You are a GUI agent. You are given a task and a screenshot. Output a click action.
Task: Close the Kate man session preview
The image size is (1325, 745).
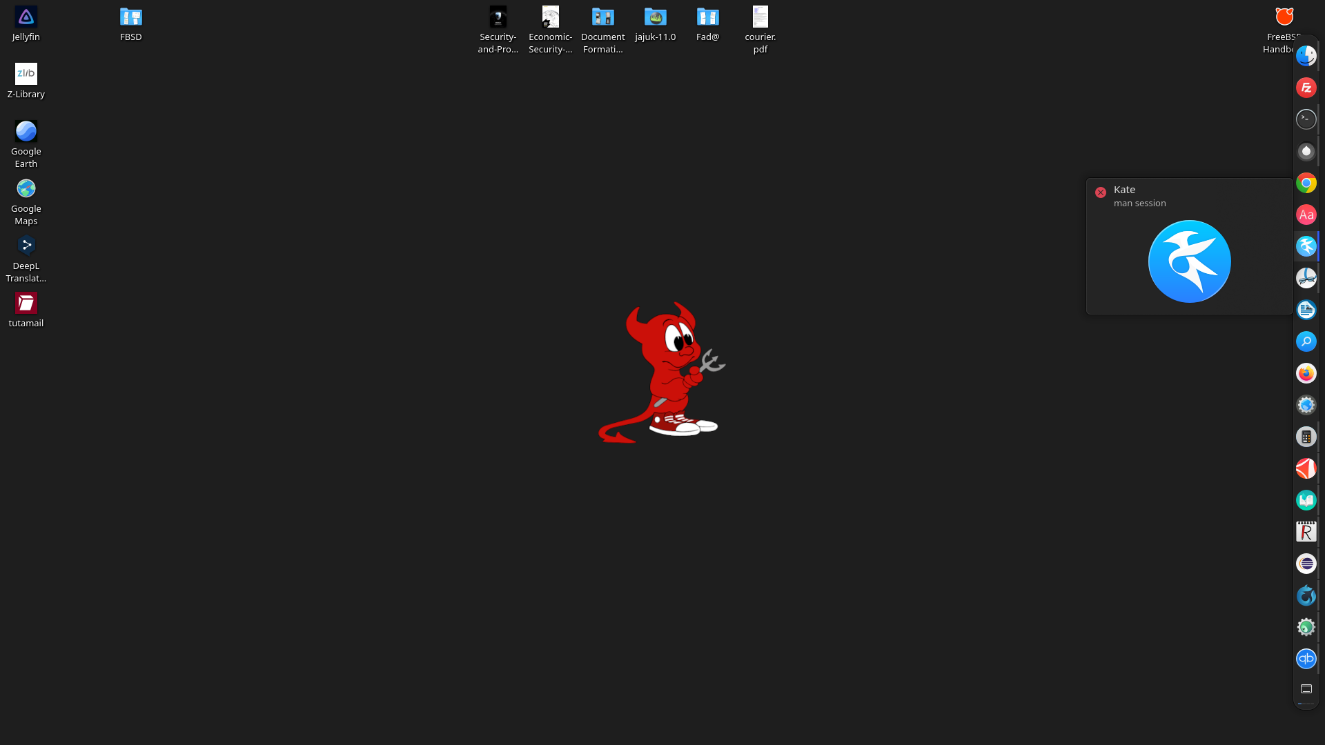(1101, 192)
